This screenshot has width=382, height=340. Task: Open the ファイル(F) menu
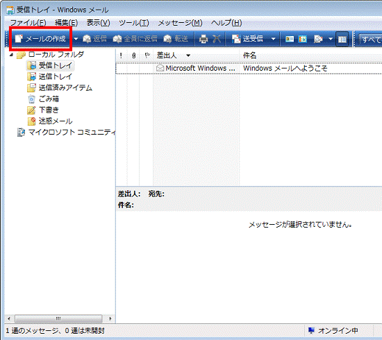coord(28,23)
